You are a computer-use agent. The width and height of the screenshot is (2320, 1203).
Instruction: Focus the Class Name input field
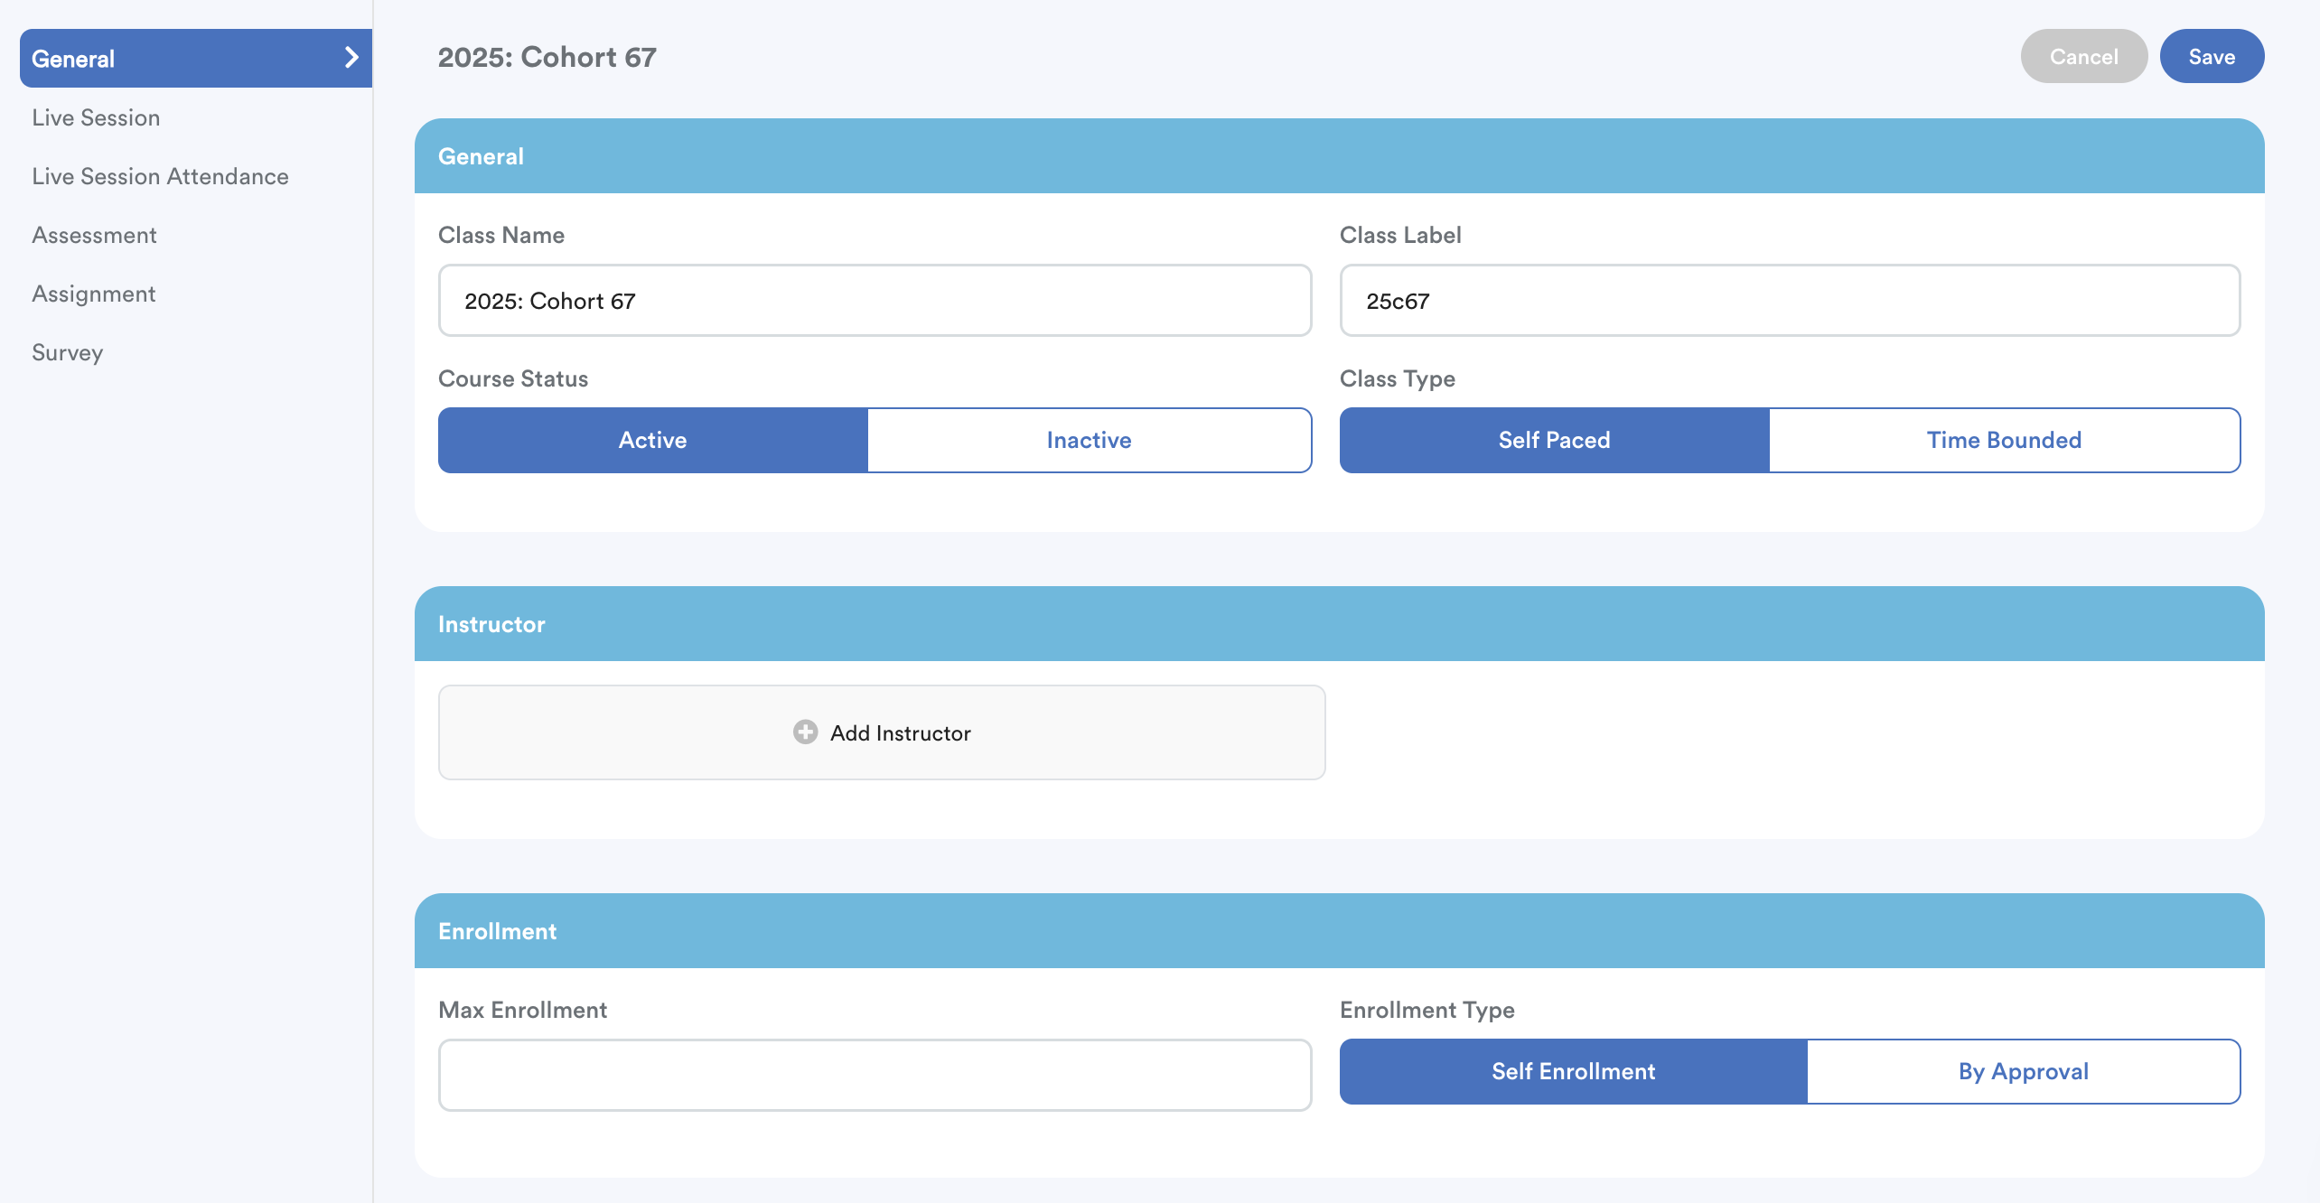point(875,301)
